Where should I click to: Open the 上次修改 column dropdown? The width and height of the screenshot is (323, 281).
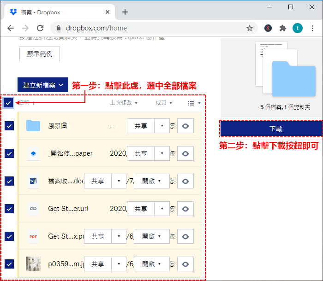click(124, 103)
